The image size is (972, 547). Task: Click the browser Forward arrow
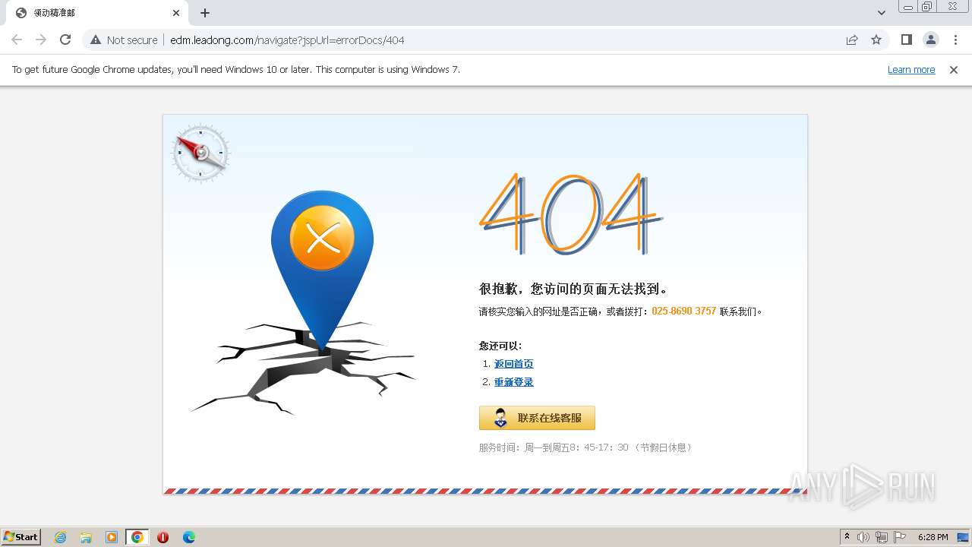41,40
